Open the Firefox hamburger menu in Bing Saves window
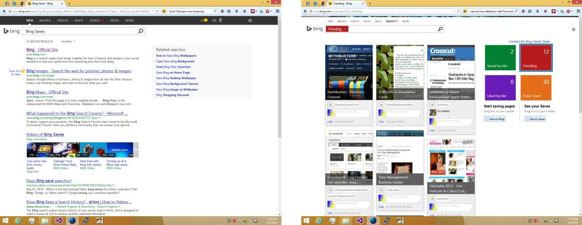The image size is (582, 225). 278,11
